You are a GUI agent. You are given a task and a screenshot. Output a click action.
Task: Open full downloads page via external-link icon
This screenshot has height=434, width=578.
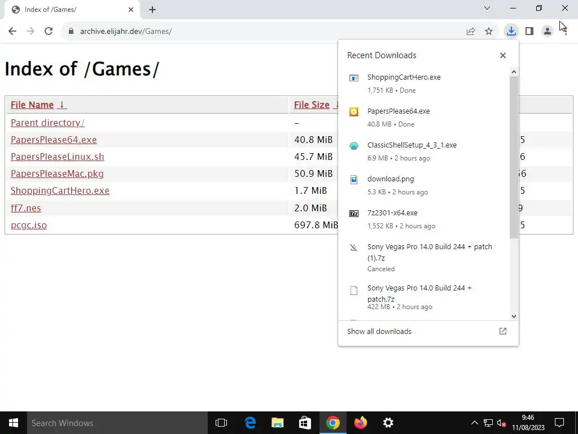coord(503,331)
